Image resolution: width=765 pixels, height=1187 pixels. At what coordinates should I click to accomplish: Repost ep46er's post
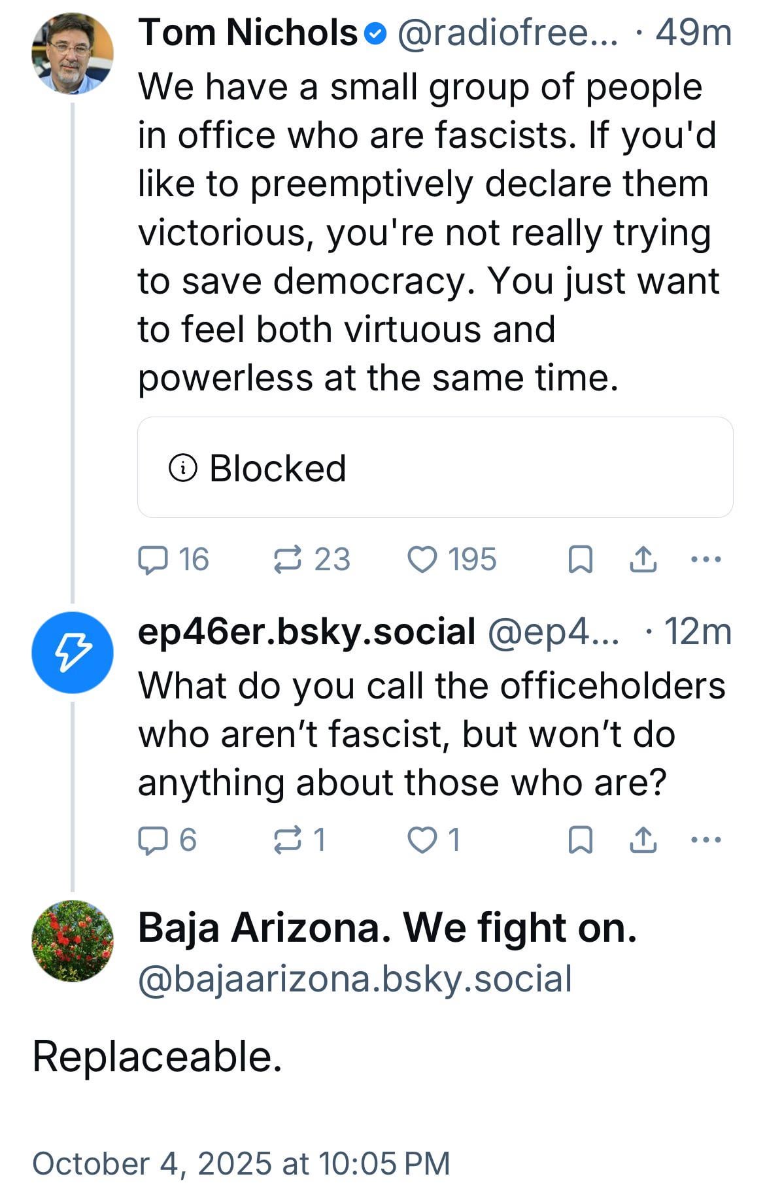tap(288, 840)
